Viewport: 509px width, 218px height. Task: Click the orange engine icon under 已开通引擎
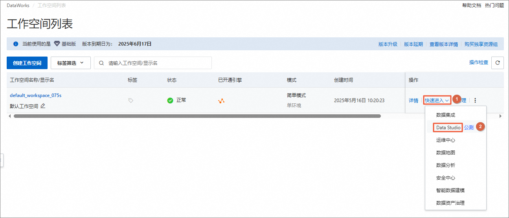tap(221, 101)
